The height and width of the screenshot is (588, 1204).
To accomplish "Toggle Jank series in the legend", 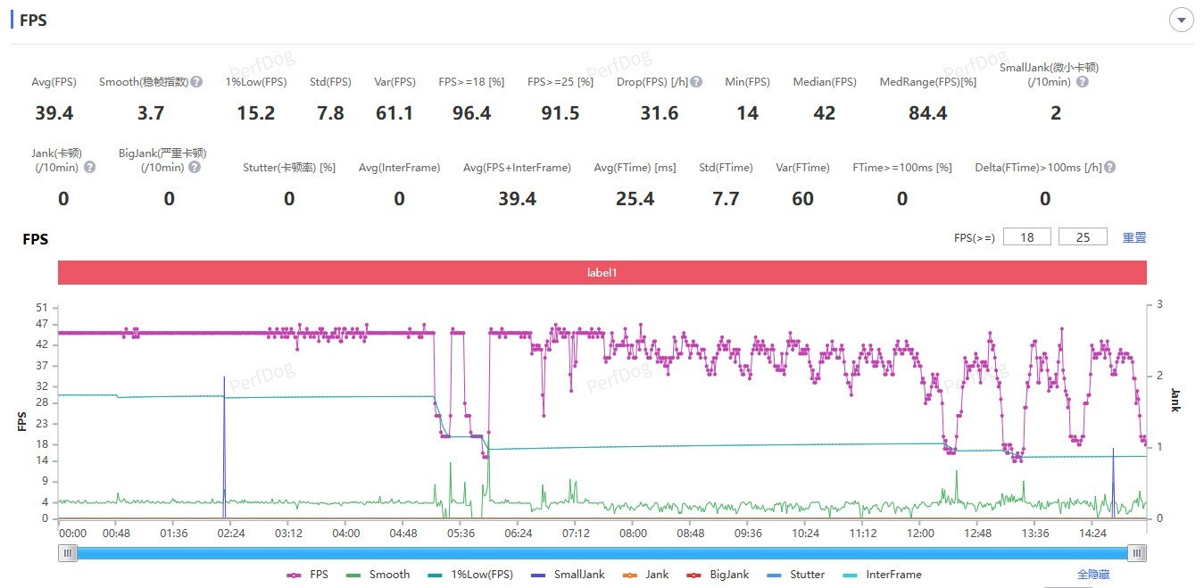I will click(x=647, y=575).
